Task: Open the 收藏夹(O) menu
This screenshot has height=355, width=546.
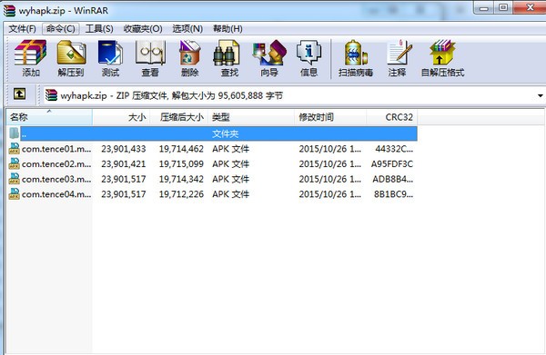Action: (x=143, y=28)
